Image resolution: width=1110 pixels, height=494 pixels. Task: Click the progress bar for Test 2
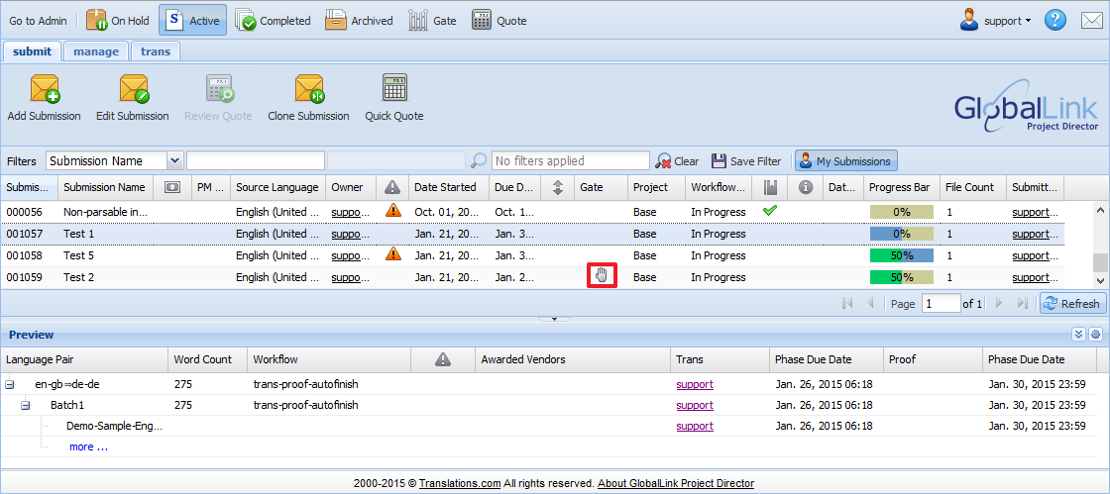click(x=901, y=277)
